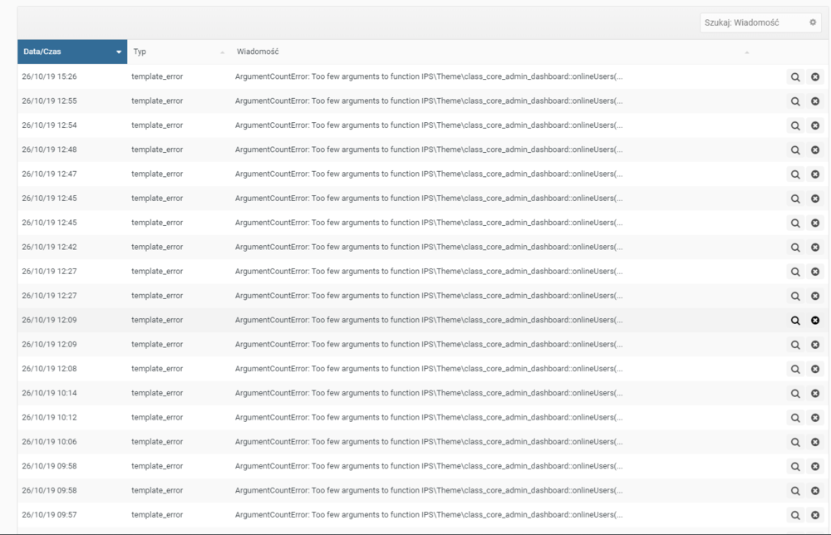Open search options gear in search box
The image size is (831, 535).
(x=813, y=23)
